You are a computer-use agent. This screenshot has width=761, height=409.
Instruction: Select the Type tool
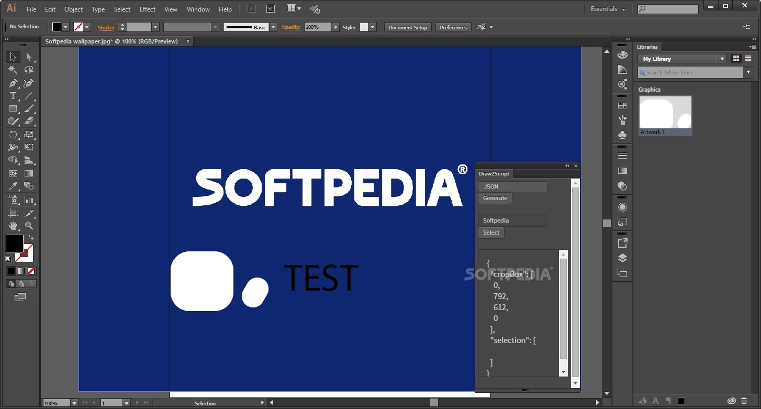click(13, 96)
